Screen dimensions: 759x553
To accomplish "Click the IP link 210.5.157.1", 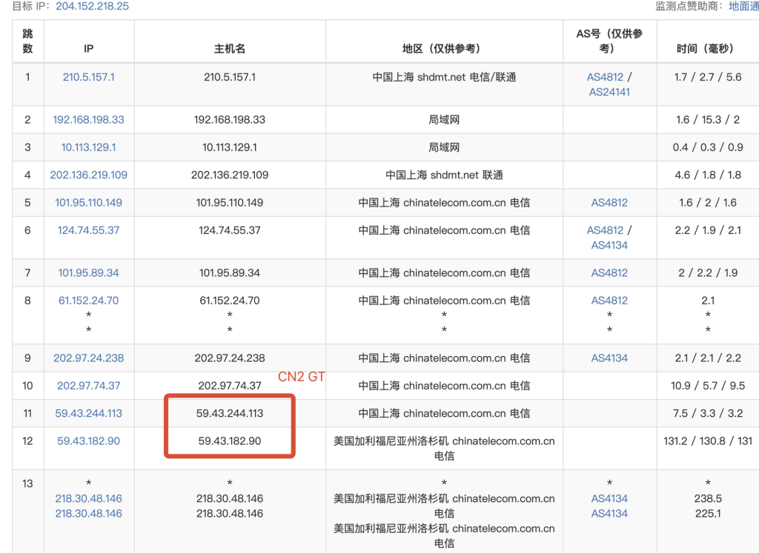I will pos(88,77).
